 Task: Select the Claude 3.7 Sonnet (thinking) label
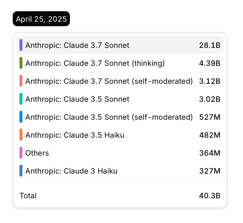[x=95, y=63]
